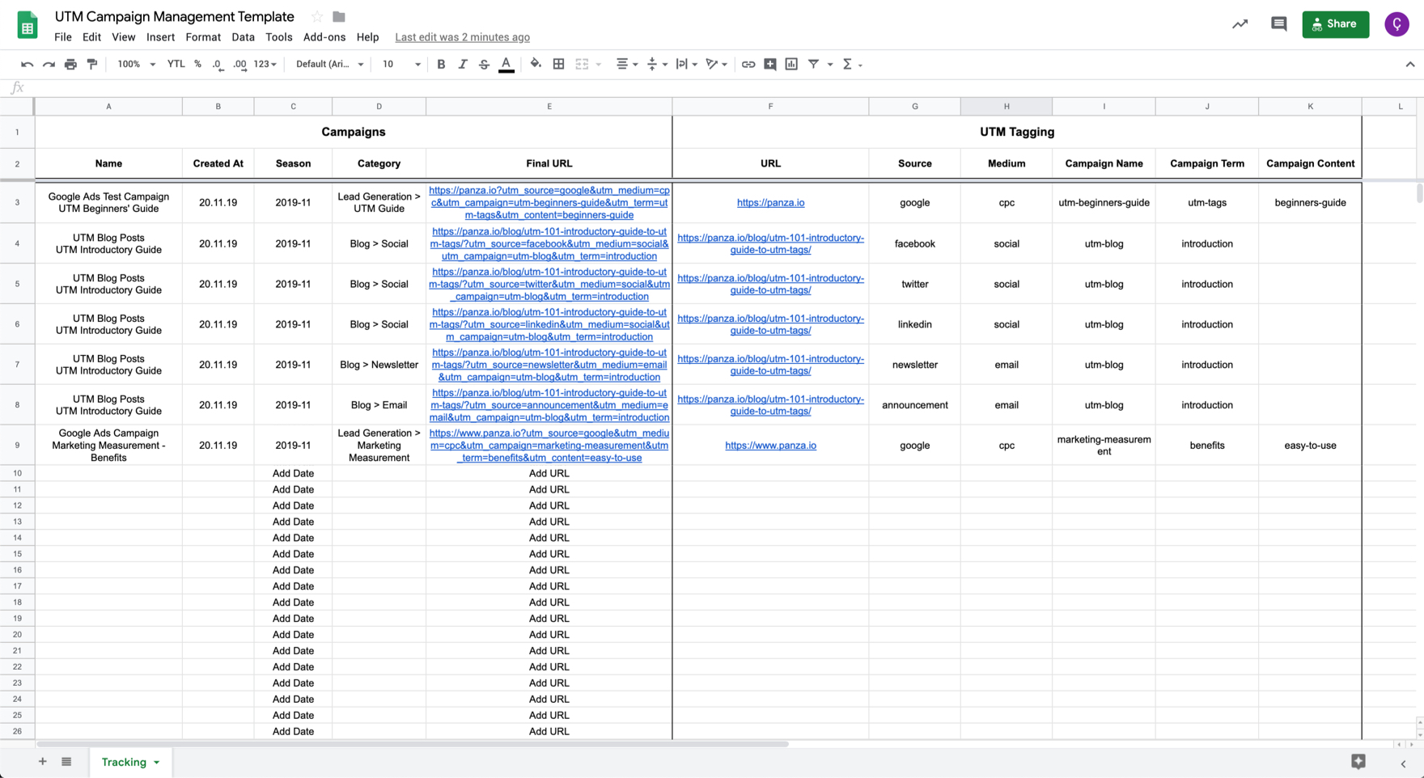The width and height of the screenshot is (1424, 778).
Task: Expand merge cells options arrow
Action: click(x=599, y=65)
